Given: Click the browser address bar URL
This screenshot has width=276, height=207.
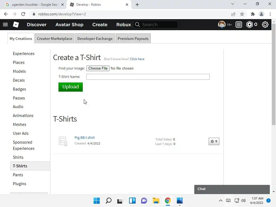Looking at the screenshot, I should (x=62, y=14).
